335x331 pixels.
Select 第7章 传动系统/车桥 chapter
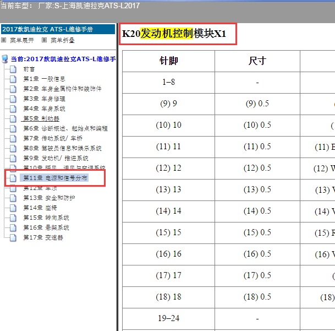pyautogui.click(x=53, y=138)
